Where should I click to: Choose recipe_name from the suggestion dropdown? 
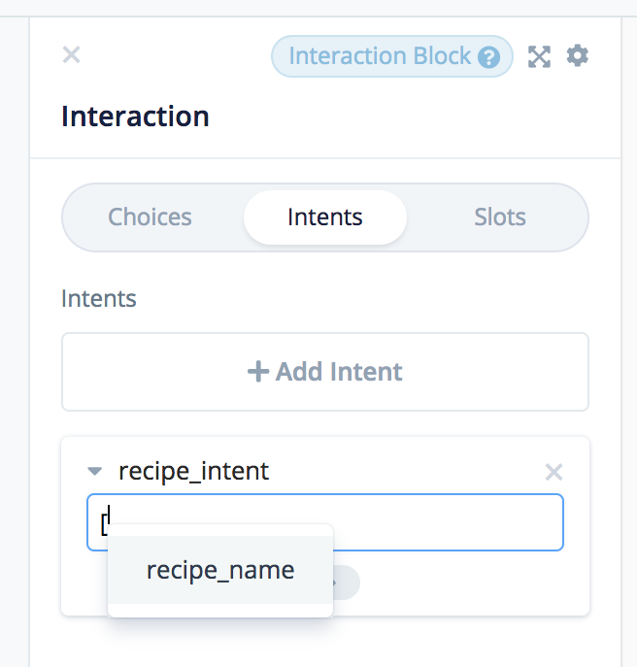pyautogui.click(x=220, y=570)
